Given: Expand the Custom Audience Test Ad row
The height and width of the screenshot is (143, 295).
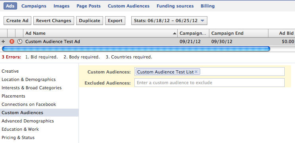Looking at the screenshot, I should click(3, 41).
